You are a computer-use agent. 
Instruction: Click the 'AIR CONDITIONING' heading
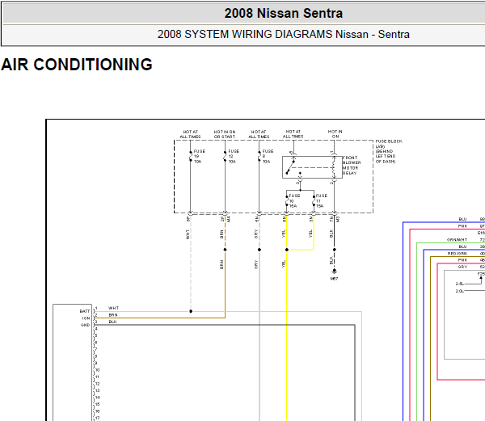click(x=77, y=65)
